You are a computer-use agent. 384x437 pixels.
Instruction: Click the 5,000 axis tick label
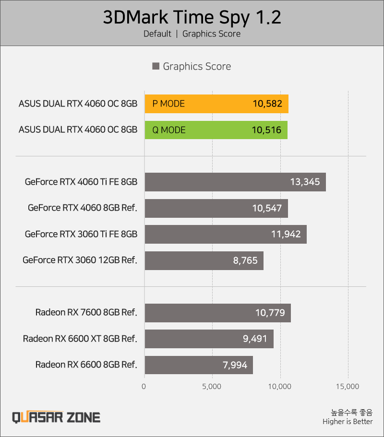click(x=212, y=387)
